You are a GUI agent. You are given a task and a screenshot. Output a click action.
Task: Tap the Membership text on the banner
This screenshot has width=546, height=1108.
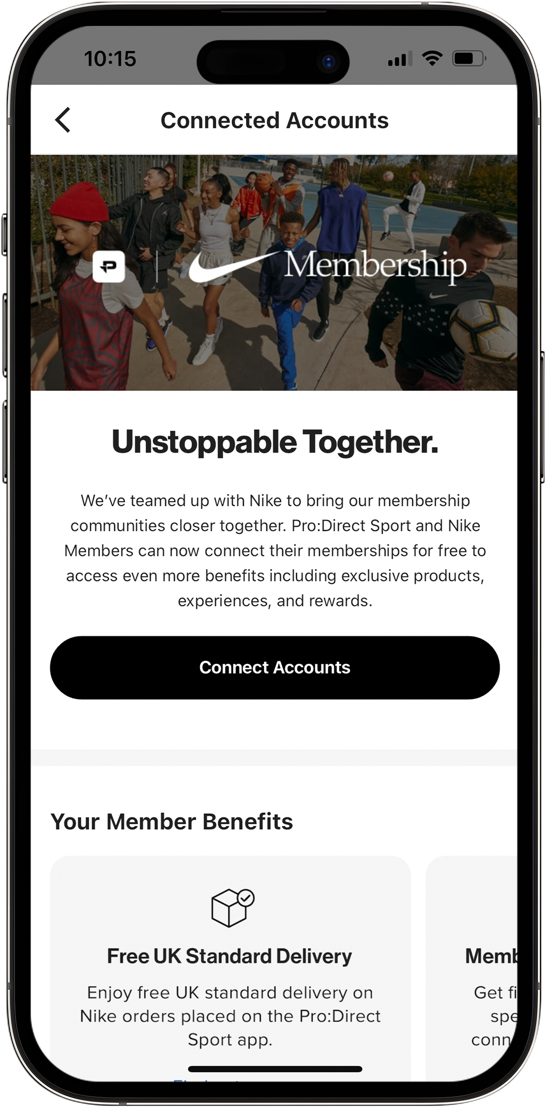(x=375, y=266)
